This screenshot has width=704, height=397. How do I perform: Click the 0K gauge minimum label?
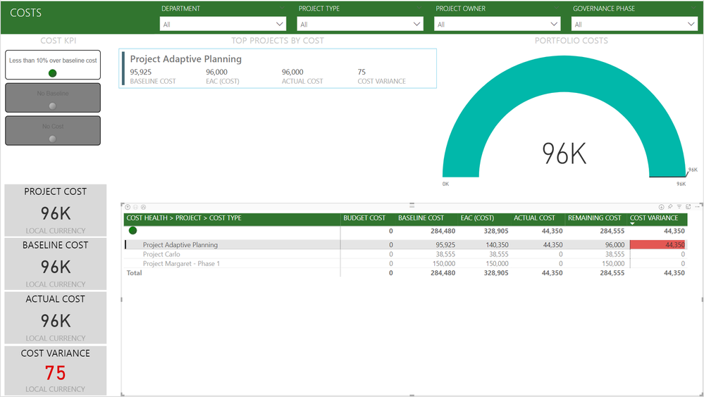pos(445,184)
